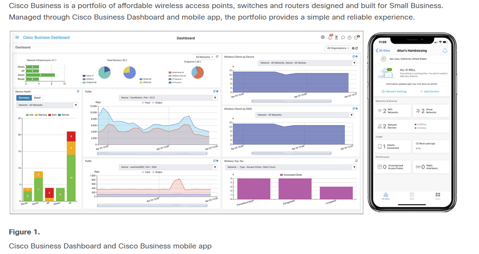
Task: Click the notification bell with red badge
Action: 330,37
